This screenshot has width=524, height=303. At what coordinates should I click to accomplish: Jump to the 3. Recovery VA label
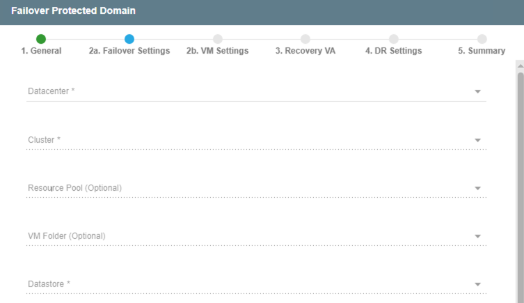click(x=305, y=51)
